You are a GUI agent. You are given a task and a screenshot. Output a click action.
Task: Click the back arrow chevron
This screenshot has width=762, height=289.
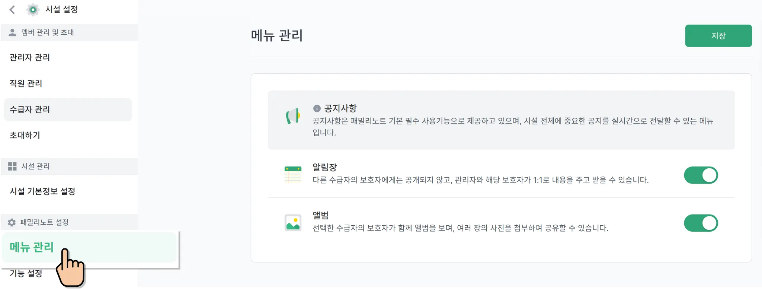pyautogui.click(x=12, y=10)
